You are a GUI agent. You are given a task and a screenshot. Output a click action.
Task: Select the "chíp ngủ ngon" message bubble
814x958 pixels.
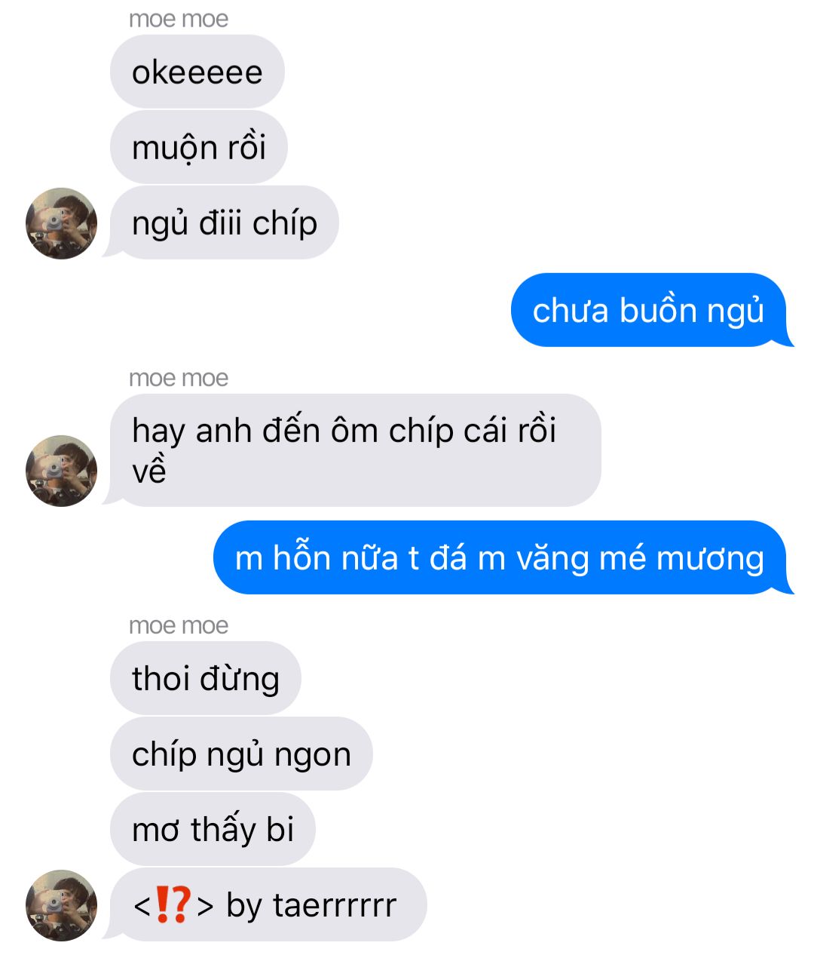pyautogui.click(x=241, y=754)
